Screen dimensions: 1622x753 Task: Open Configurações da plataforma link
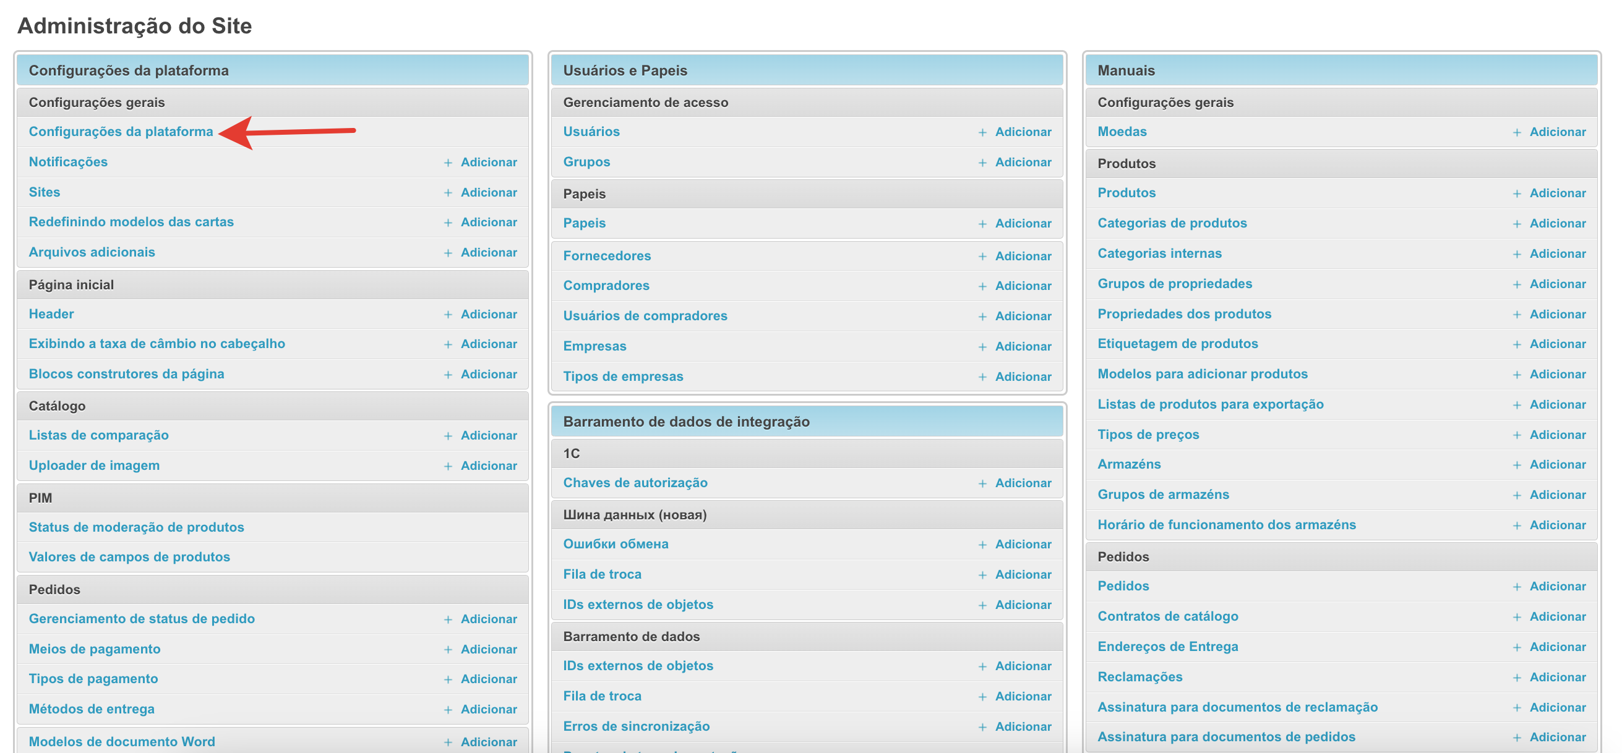[x=121, y=132]
